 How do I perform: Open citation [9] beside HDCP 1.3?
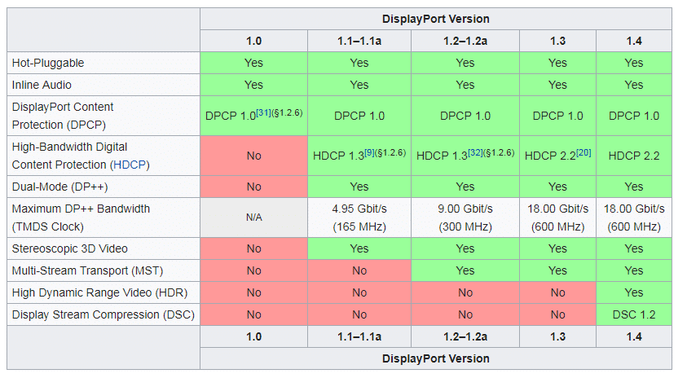pyautogui.click(x=369, y=152)
